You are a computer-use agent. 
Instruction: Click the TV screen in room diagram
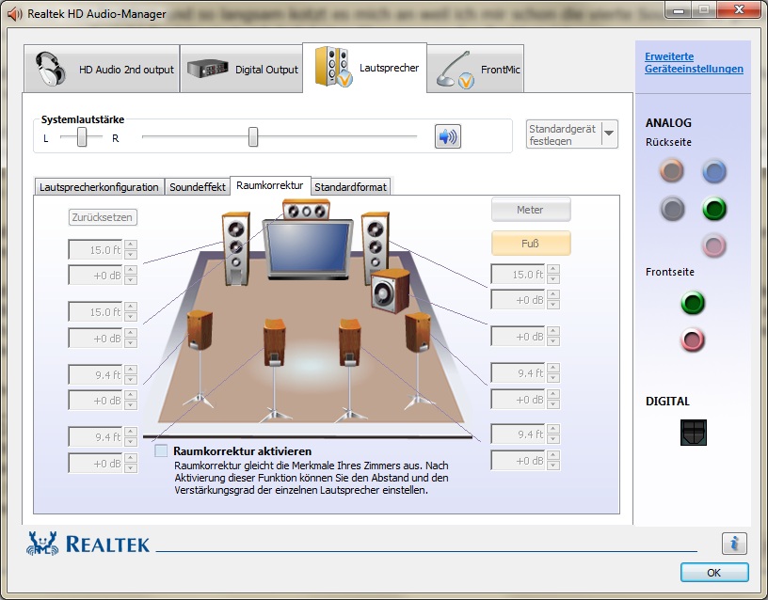(308, 248)
